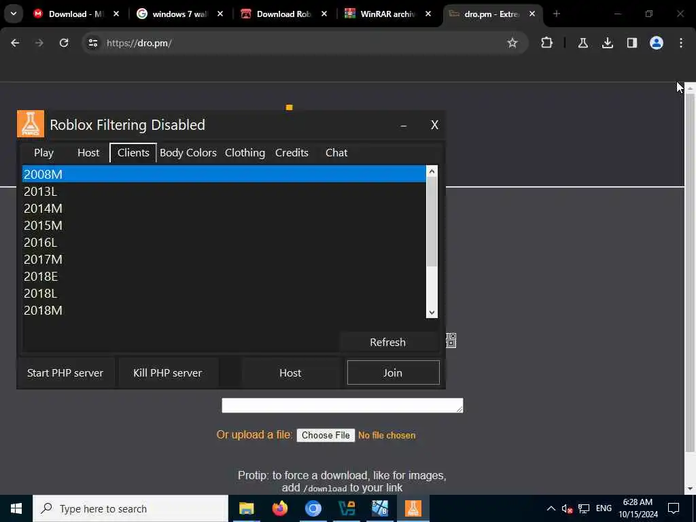
Task: Open the orange flask app in taskbar
Action: click(x=413, y=508)
